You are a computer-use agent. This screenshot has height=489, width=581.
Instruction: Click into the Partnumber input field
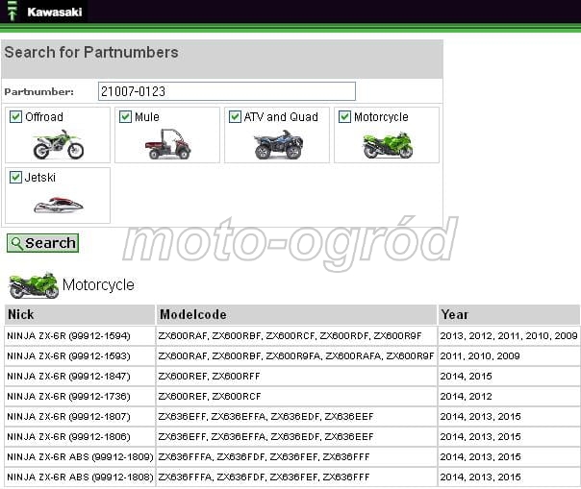point(226,91)
